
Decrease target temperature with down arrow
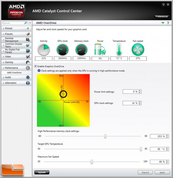(167, 150)
